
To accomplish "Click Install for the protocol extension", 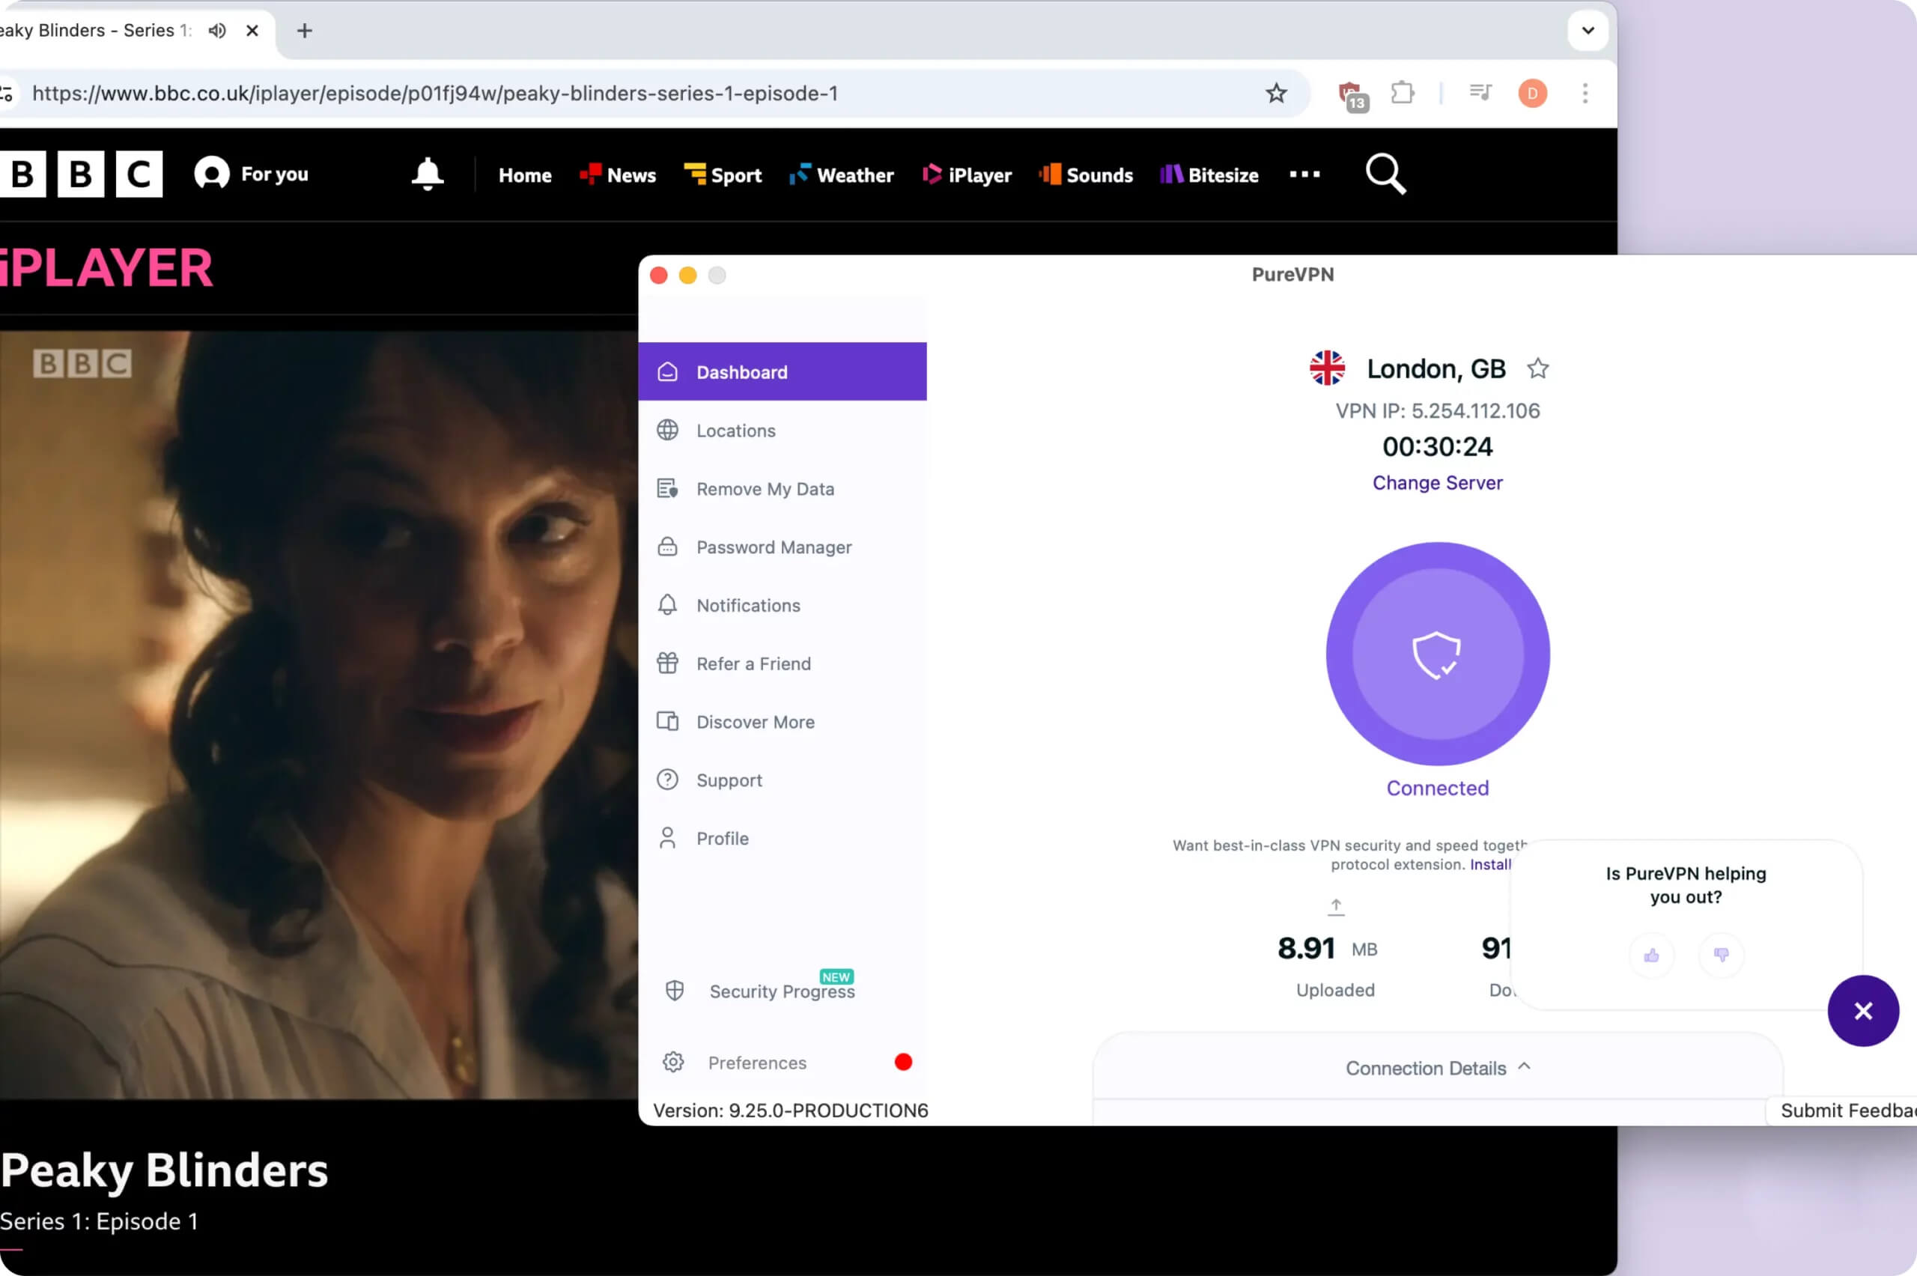I will [x=1489, y=864].
